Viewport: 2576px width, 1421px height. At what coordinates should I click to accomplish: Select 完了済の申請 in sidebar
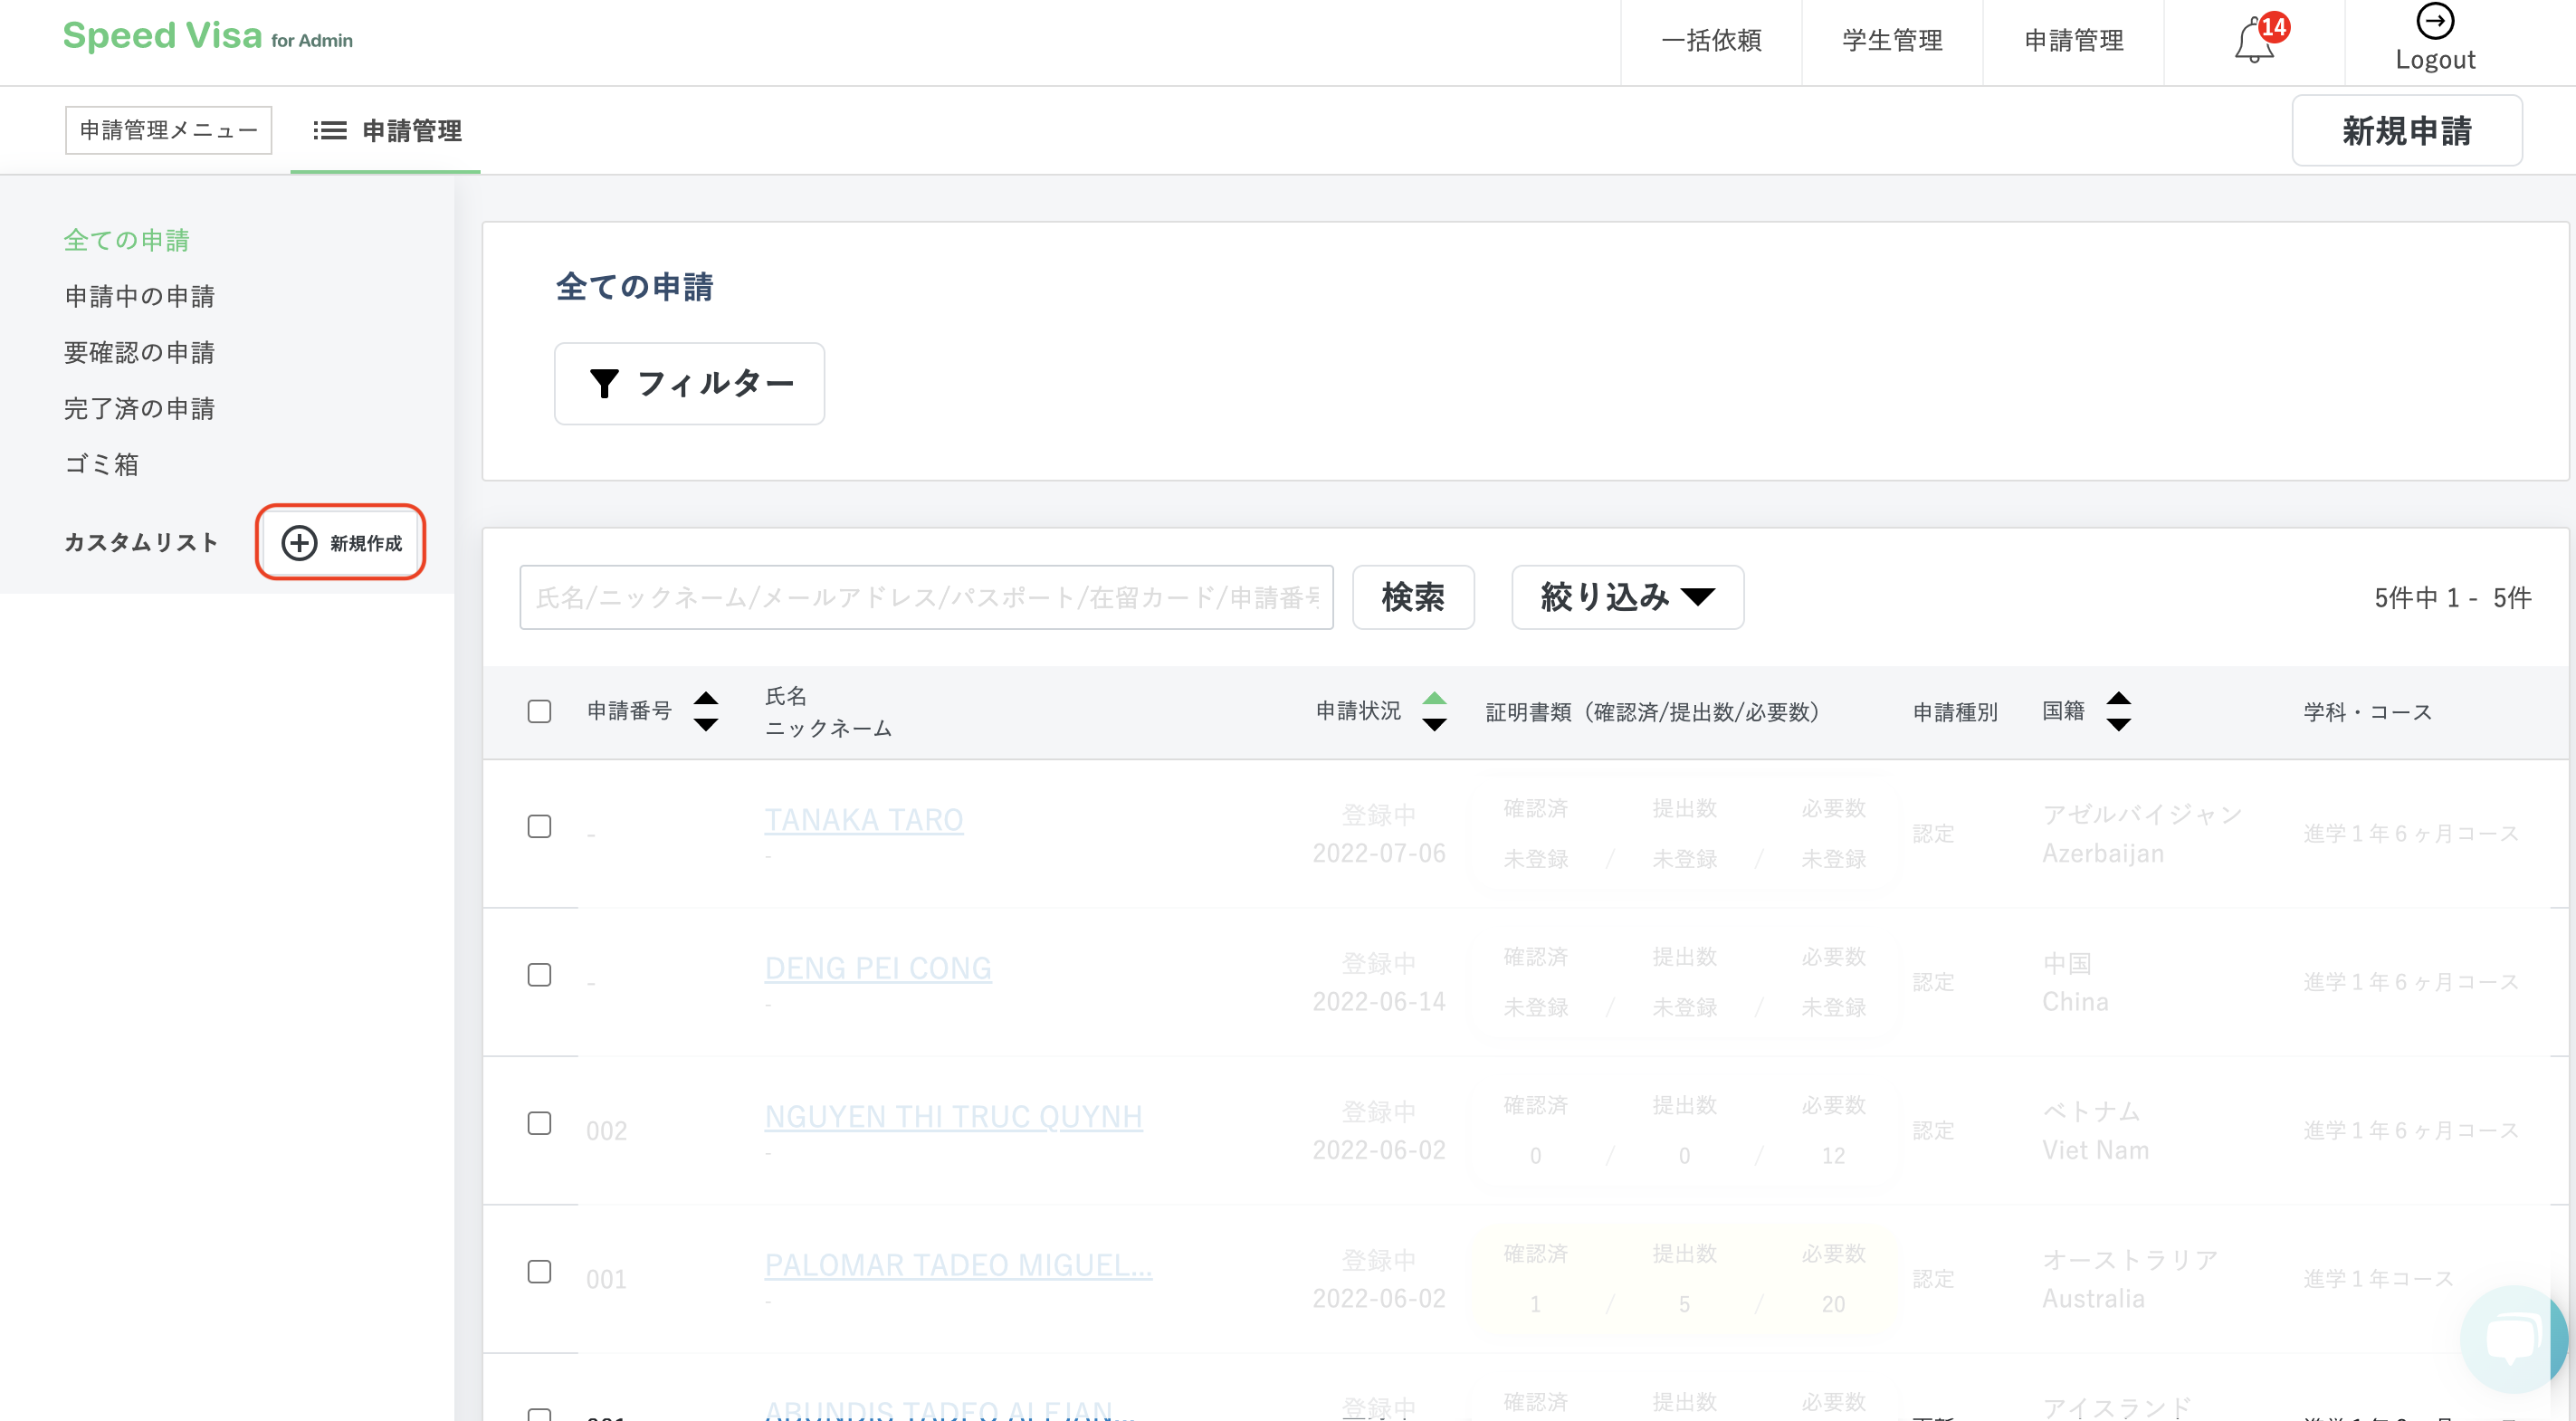[139, 408]
